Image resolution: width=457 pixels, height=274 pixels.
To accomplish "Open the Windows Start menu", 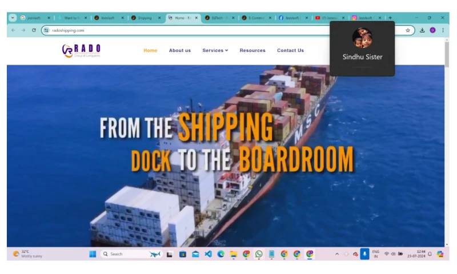I will point(93,254).
